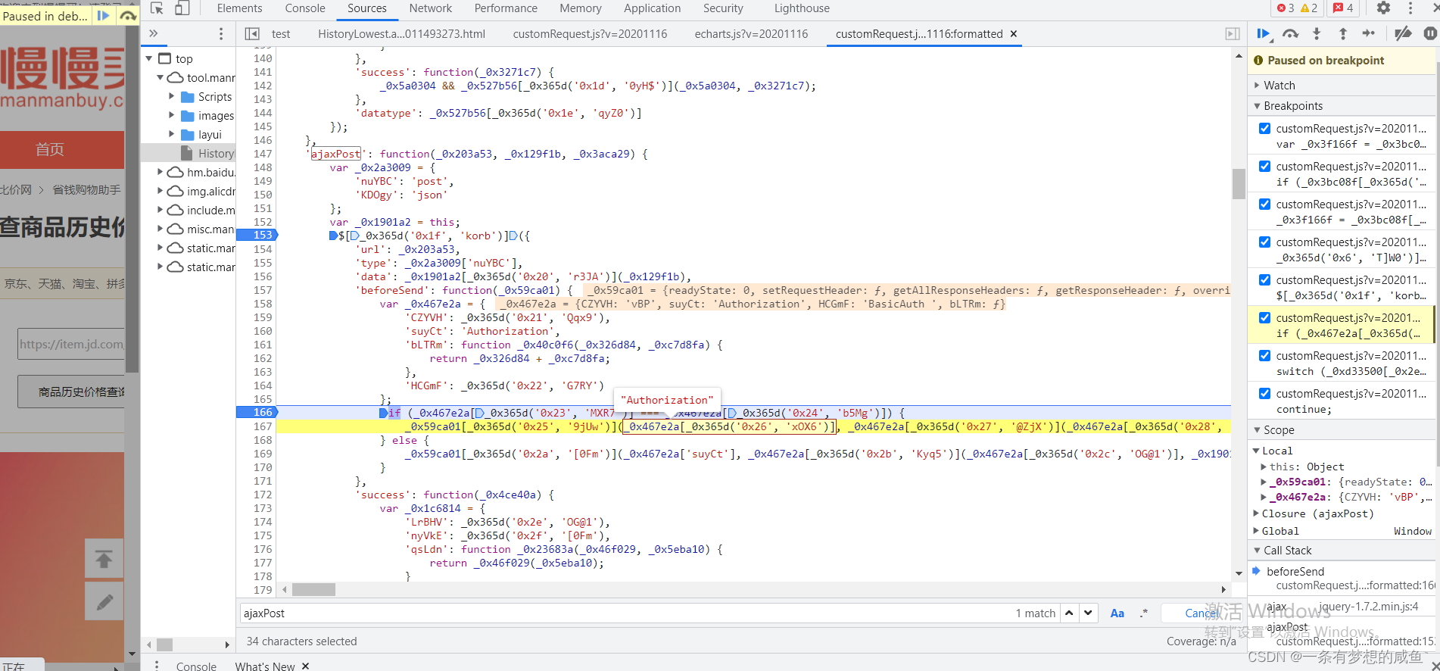Uncheck breakpoint $[_0x365d('0x1f', 'korb
This screenshot has height=671, width=1440.
[x=1264, y=279]
